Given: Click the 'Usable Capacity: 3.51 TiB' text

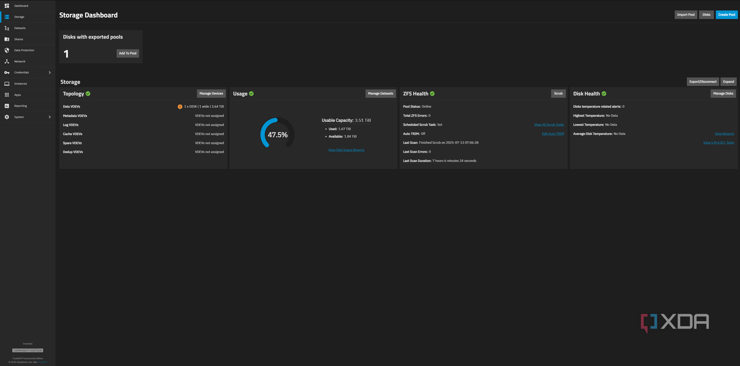Looking at the screenshot, I should [346, 120].
